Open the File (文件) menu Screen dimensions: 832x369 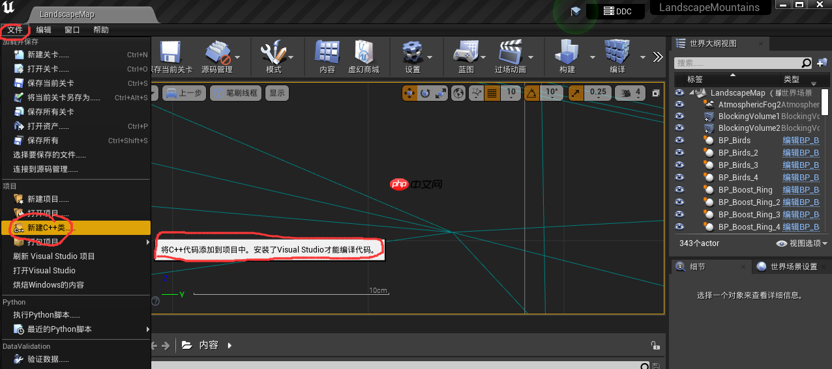pos(15,30)
